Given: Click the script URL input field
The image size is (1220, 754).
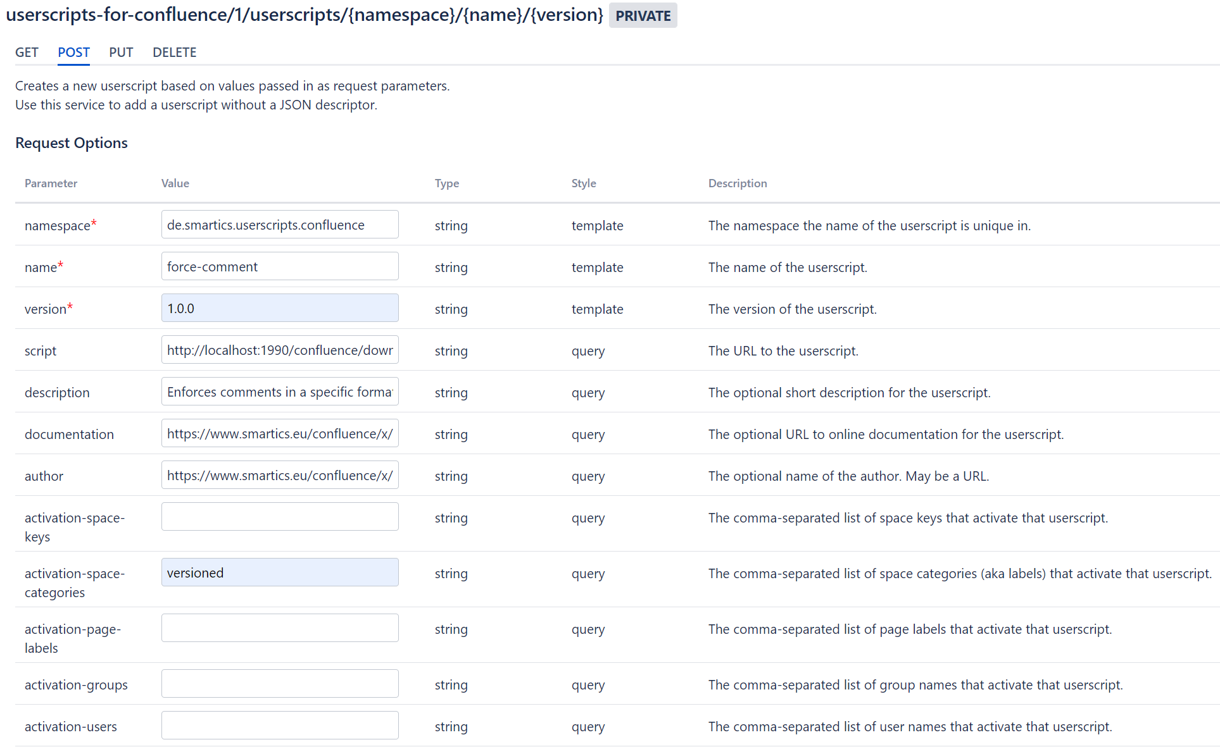Looking at the screenshot, I should (x=279, y=349).
